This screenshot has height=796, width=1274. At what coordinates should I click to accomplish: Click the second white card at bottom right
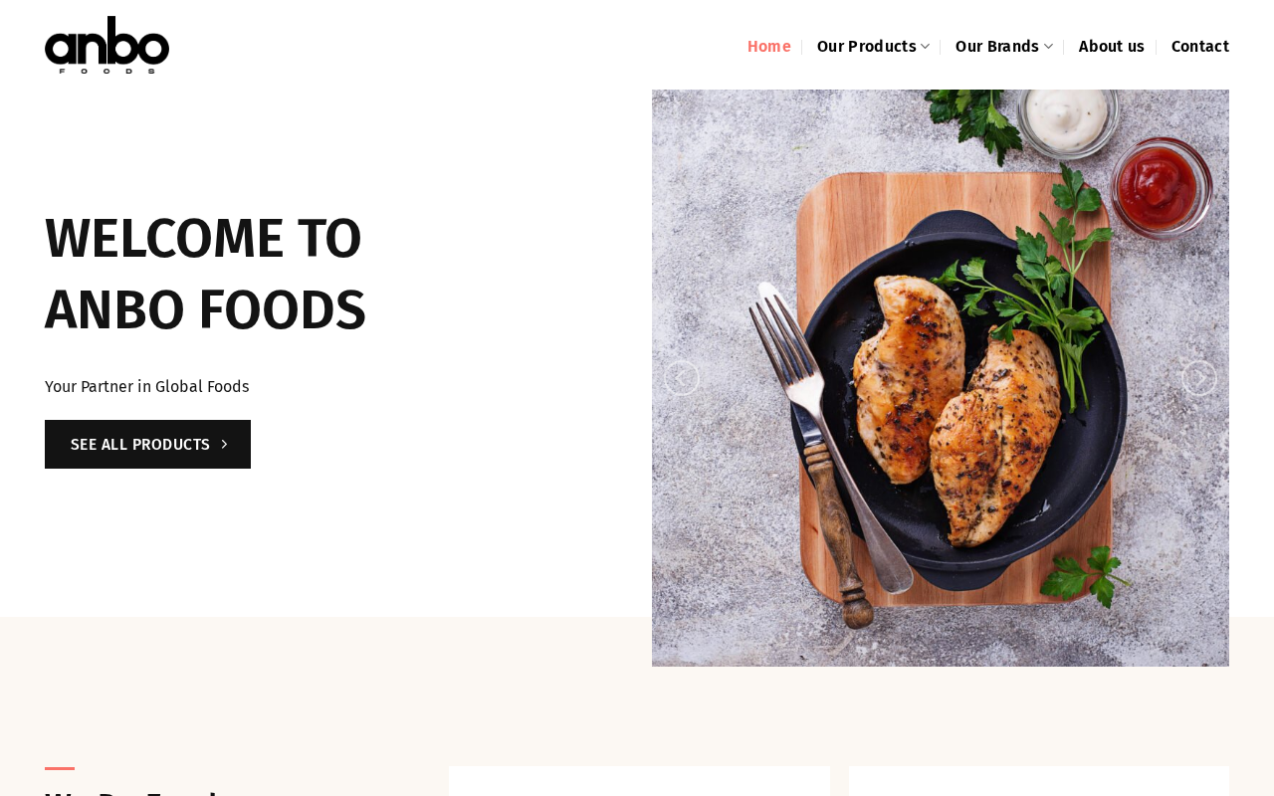point(1039,781)
